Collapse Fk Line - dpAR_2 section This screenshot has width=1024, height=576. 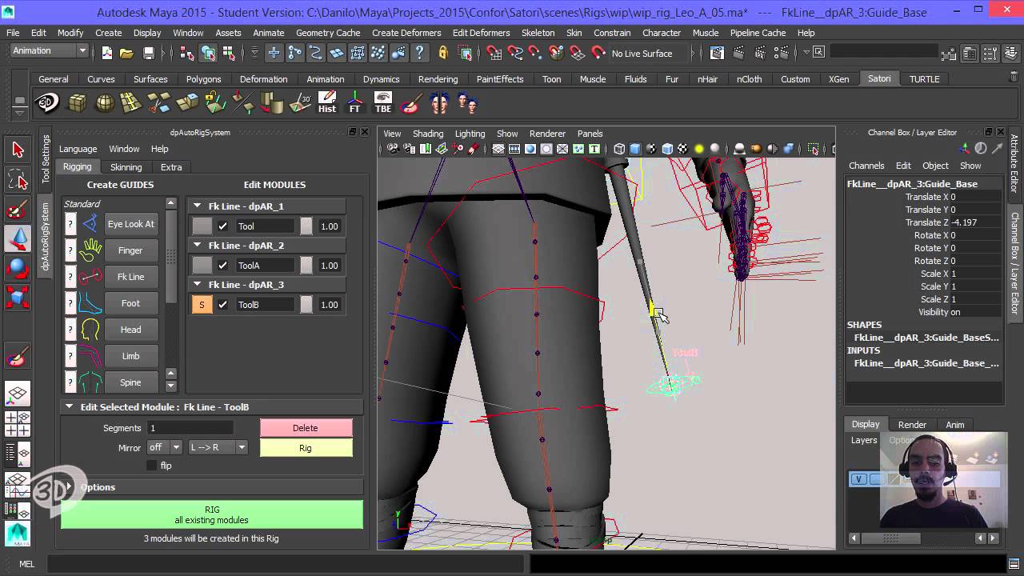(x=198, y=246)
